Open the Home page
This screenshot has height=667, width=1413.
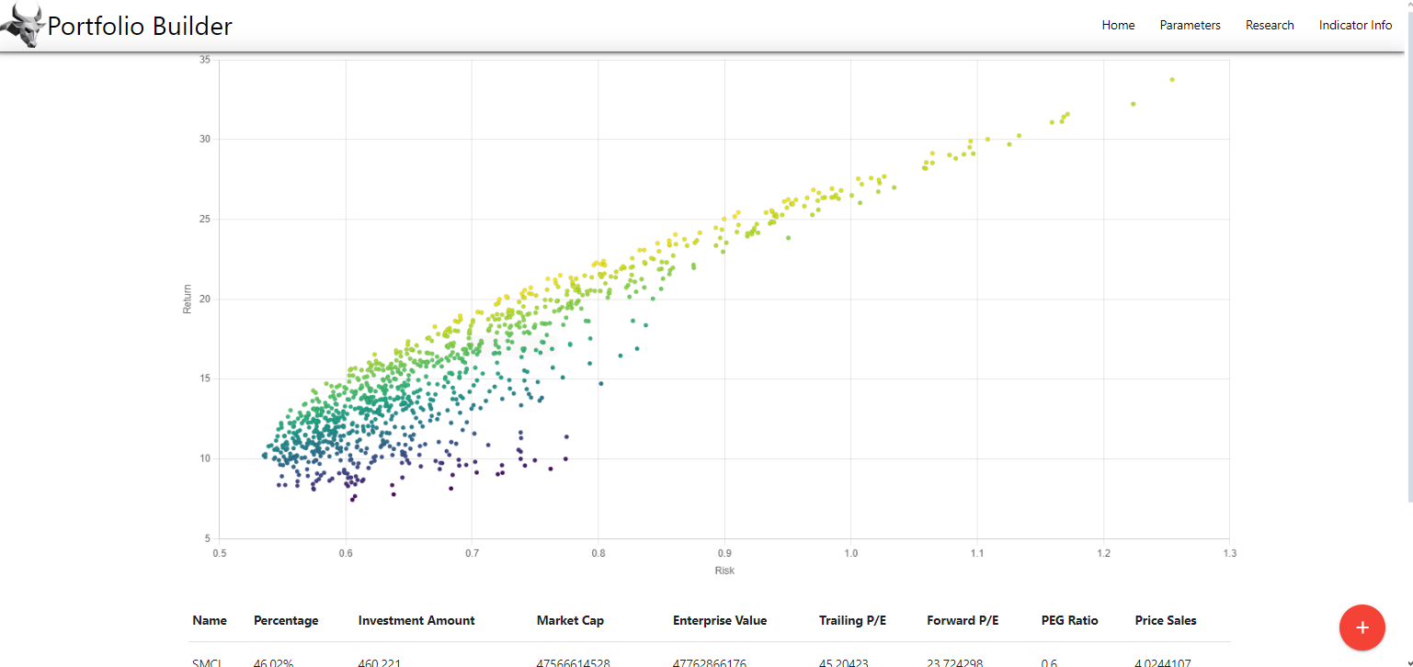click(x=1118, y=26)
